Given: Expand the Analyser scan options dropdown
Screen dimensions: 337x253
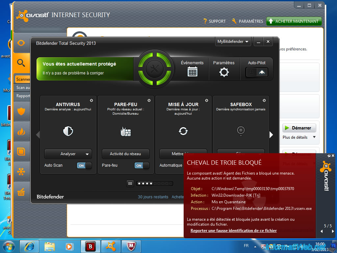Looking at the screenshot, I should click(x=87, y=154).
